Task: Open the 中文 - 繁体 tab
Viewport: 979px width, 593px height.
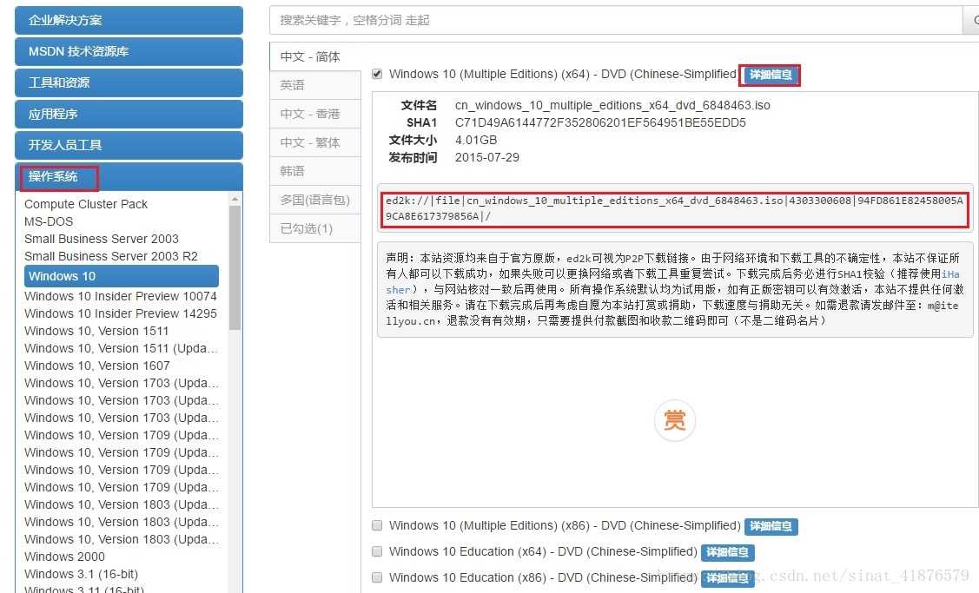Action: pyautogui.click(x=315, y=142)
